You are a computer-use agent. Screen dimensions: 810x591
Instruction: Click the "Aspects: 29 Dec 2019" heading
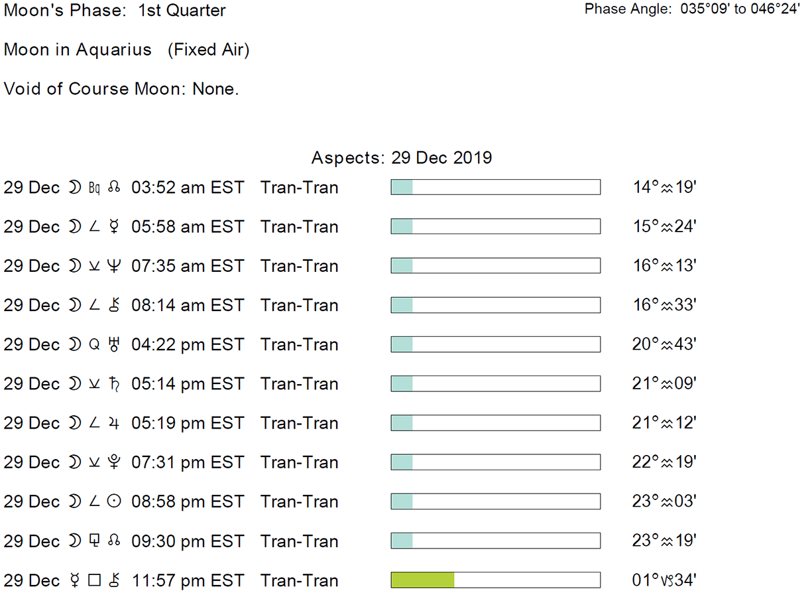pyautogui.click(x=402, y=158)
